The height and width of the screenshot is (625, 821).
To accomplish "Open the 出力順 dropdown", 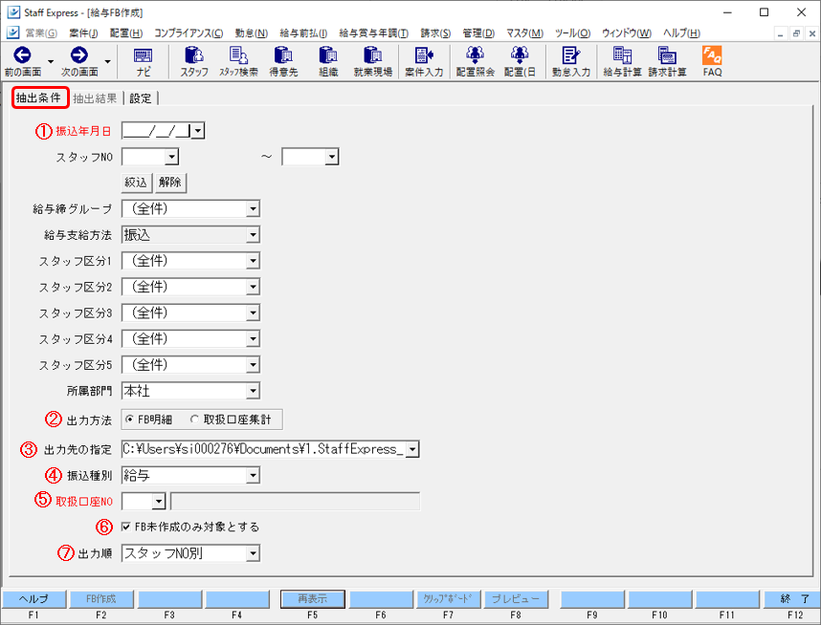I will pos(253,553).
